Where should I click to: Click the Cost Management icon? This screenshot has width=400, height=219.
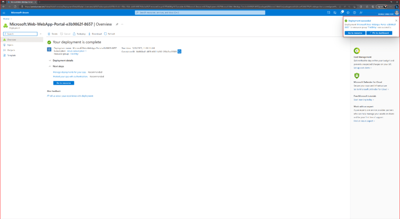pyautogui.click(x=357, y=50)
